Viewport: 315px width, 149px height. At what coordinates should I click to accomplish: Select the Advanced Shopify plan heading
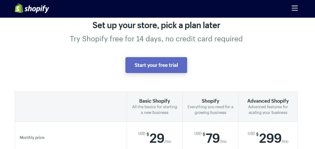click(268, 101)
